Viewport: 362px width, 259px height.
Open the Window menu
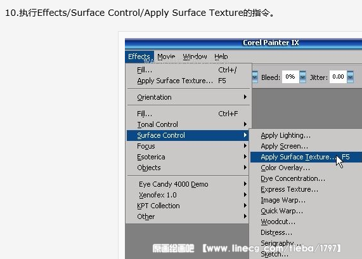click(195, 56)
